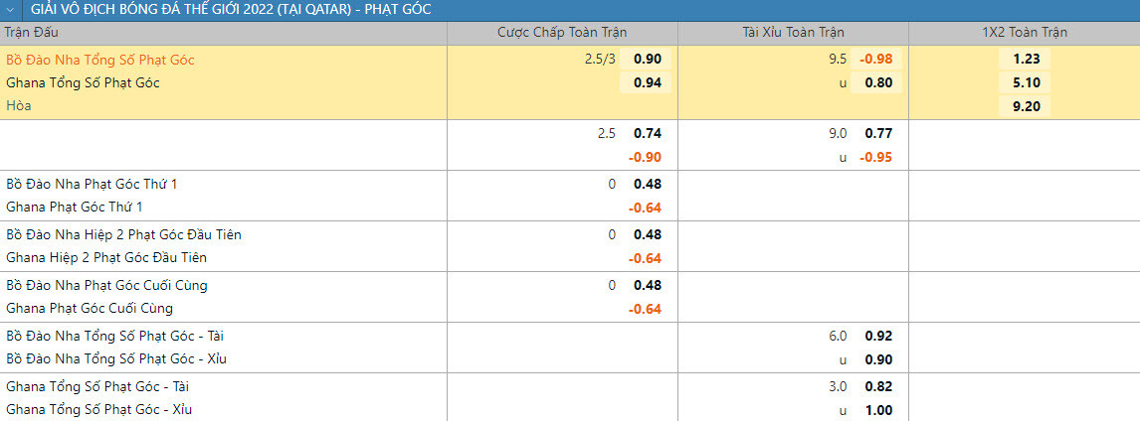Select 0.90 handicap odds for Bồ Đào Nha 2.5/3
This screenshot has height=421, width=1140.
tap(648, 59)
